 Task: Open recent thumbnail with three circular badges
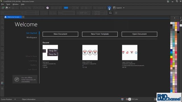pyautogui.click(x=90, y=52)
